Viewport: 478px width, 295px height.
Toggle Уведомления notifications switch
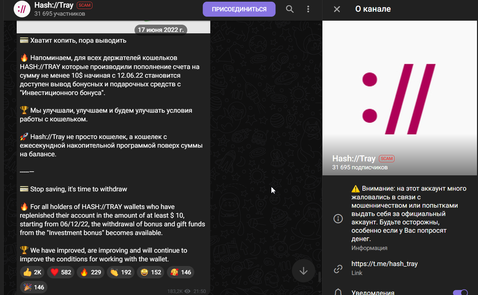coord(460,292)
